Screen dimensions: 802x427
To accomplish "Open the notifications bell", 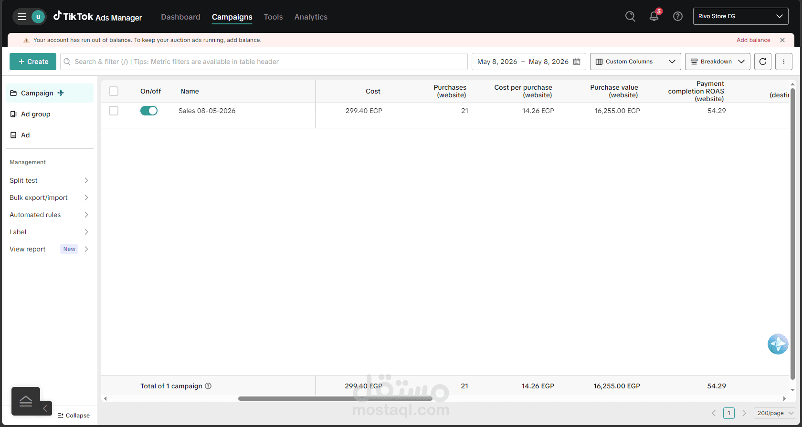I will [x=654, y=16].
